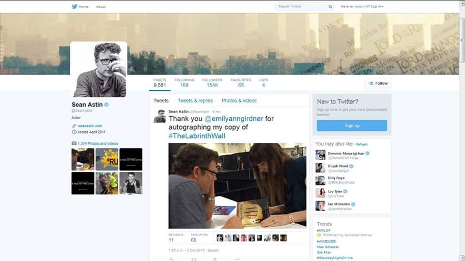The width and height of the screenshot is (465, 261).
Task: Click Elijah Wood's avatar in suggestions
Action: click(320, 168)
